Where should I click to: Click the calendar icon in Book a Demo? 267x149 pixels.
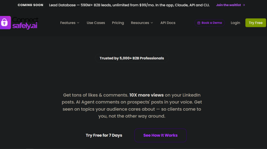click(199, 23)
